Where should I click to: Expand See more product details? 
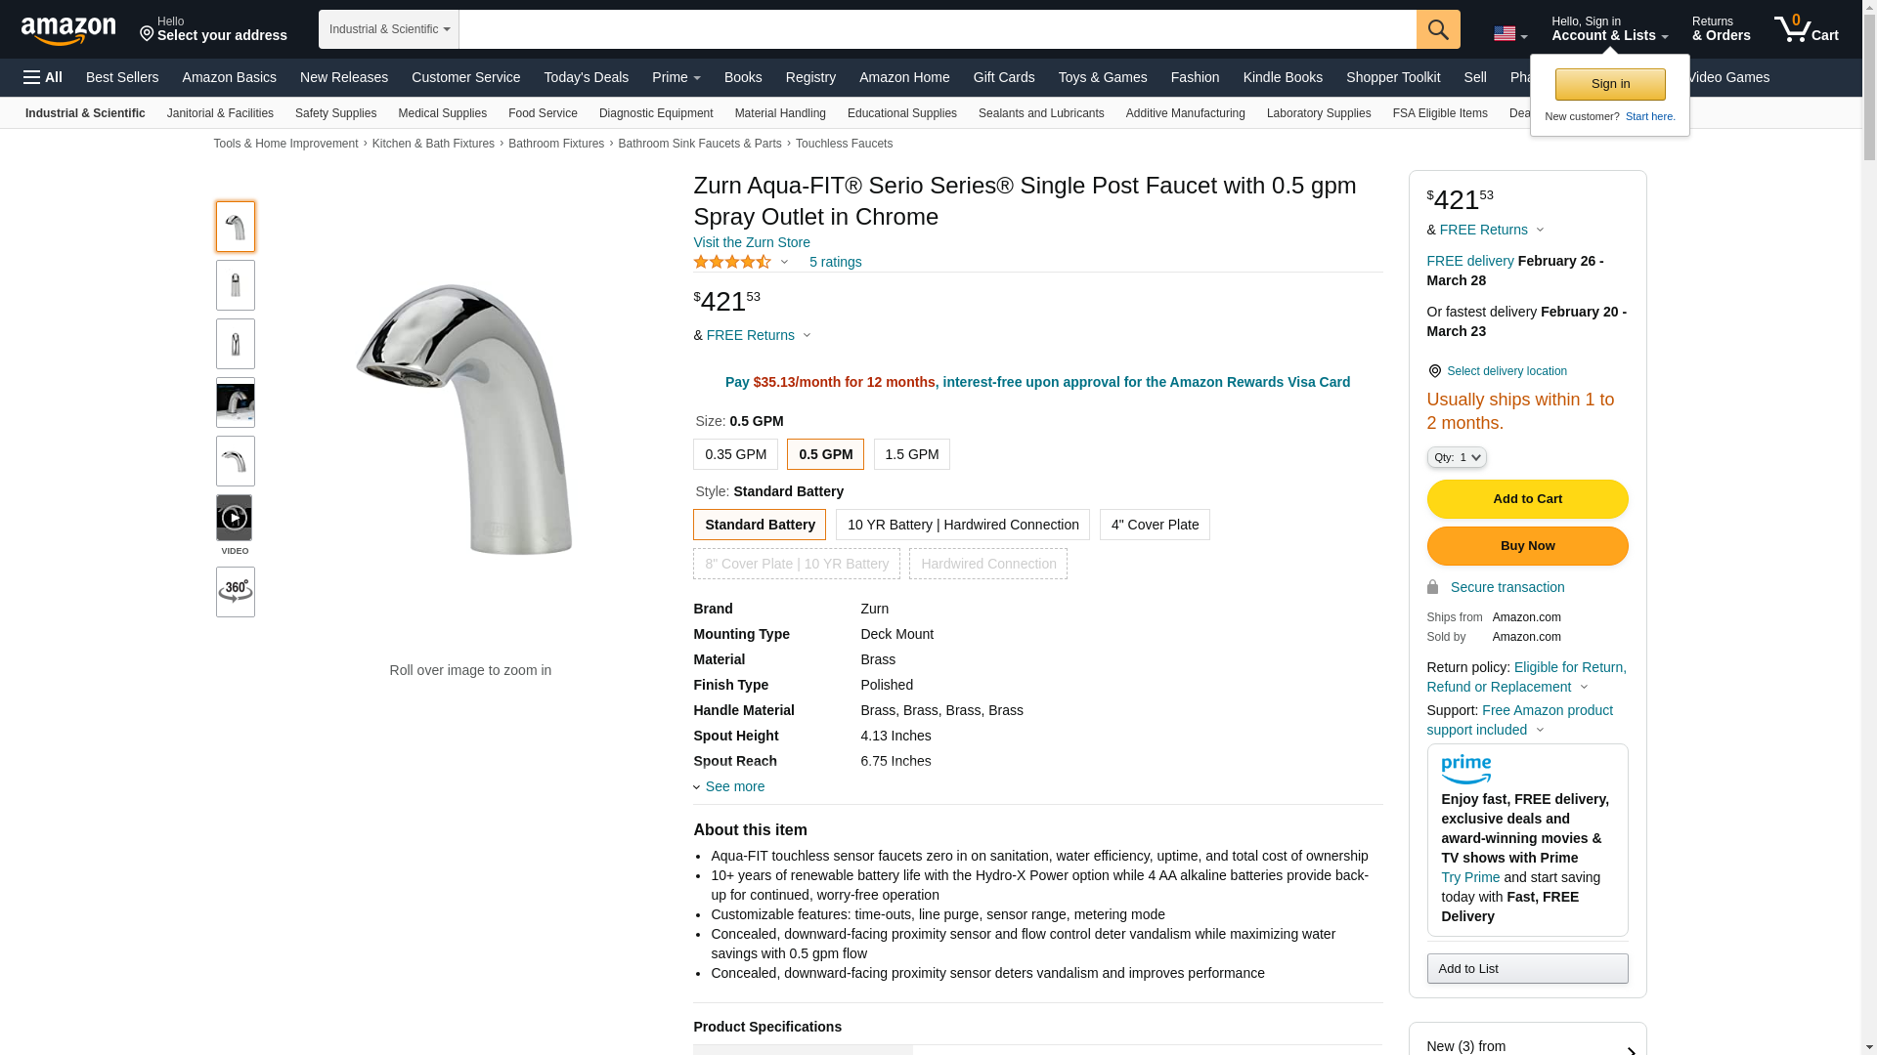point(734,786)
